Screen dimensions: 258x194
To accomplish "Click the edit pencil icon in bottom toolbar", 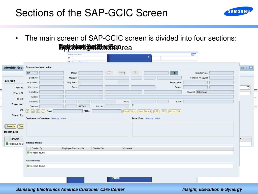I will 27,111.
